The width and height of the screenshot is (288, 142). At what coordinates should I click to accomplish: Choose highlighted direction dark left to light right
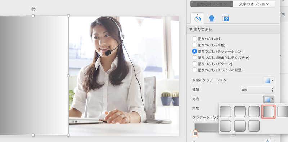[268, 111]
